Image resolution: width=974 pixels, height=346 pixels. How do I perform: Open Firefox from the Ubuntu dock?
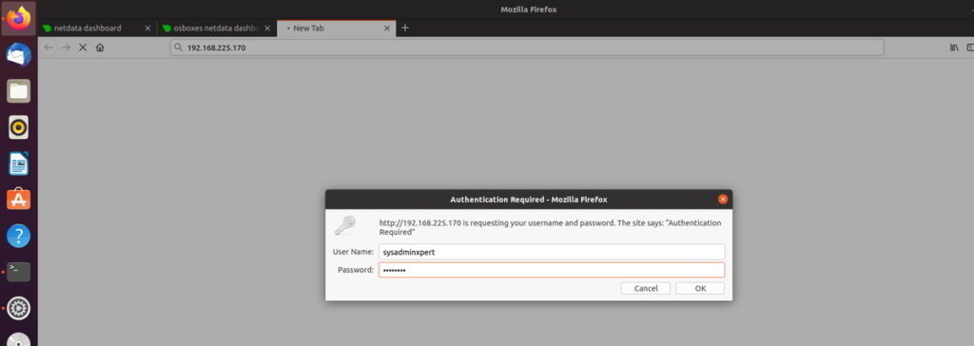[x=19, y=17]
